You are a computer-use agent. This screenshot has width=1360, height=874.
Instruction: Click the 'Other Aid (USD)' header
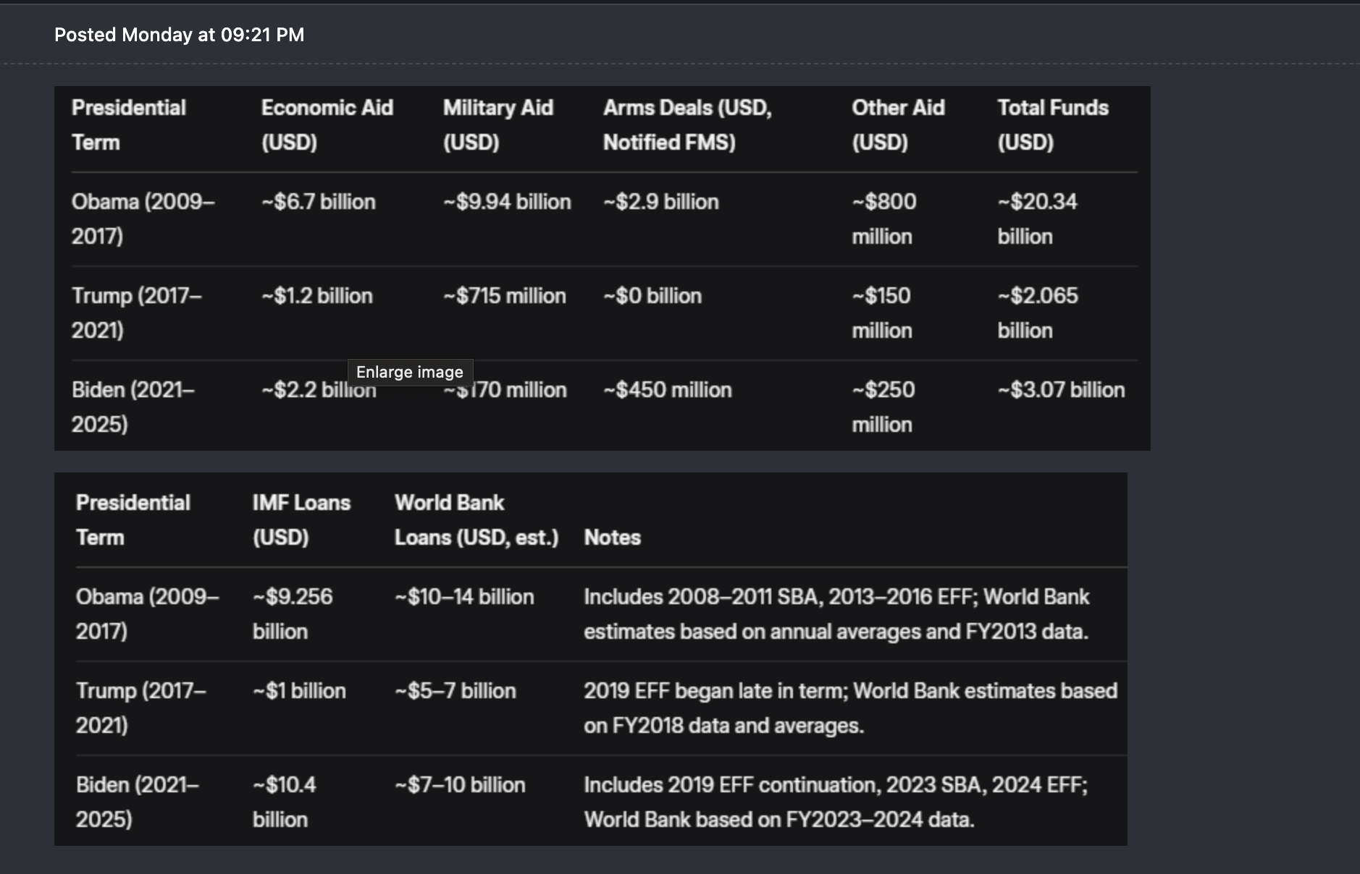point(898,125)
